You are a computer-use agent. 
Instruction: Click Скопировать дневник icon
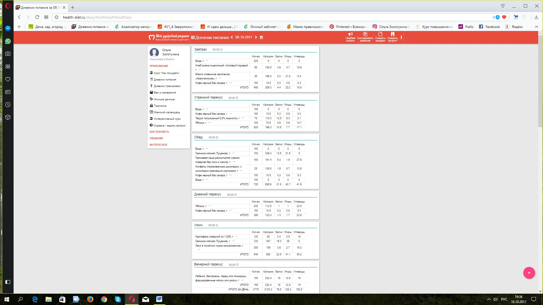(x=365, y=34)
